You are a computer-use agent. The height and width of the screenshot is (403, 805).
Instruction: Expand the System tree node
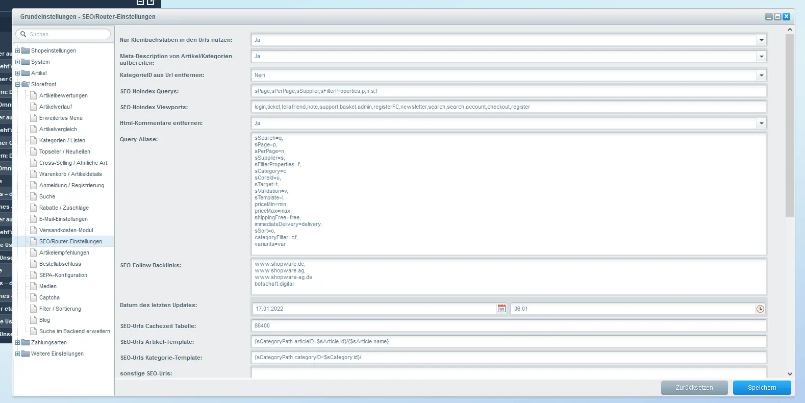(x=18, y=62)
